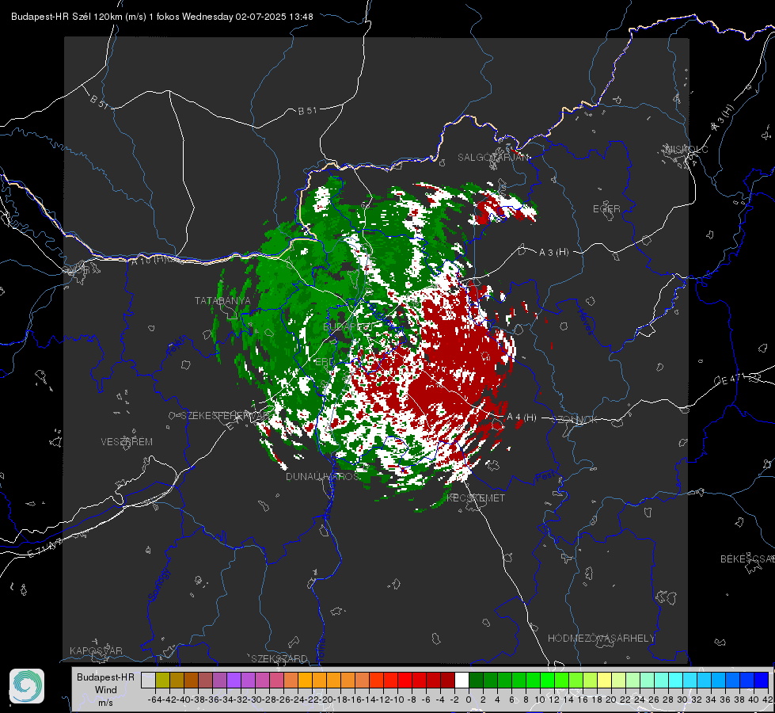This screenshot has width=775, height=713.
Task: Click the KAPOSVAR city label
Action: 96,650
